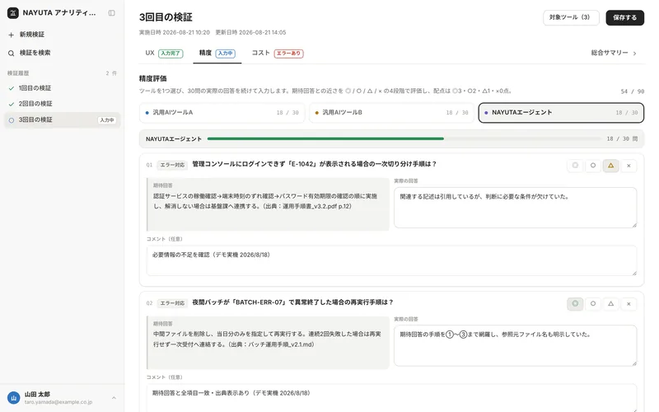
Task: Open 3回目の検証 from history
Action: tap(63, 120)
